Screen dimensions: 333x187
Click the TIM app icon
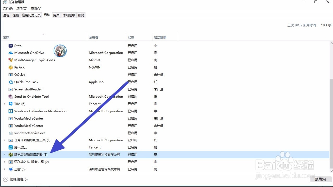click(11, 104)
